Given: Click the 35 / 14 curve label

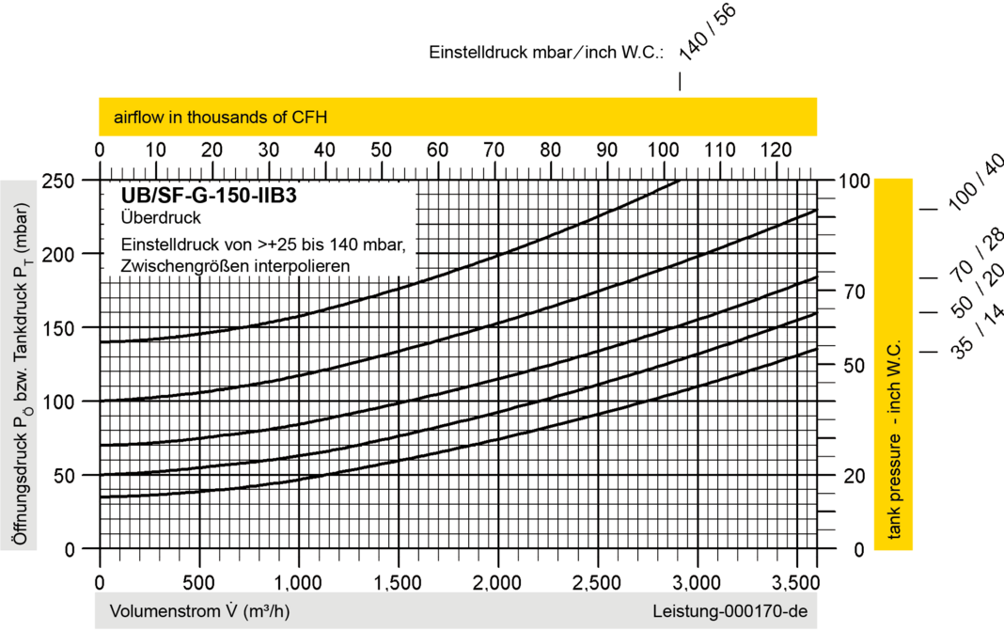Looking at the screenshot, I should pyautogui.click(x=977, y=331).
